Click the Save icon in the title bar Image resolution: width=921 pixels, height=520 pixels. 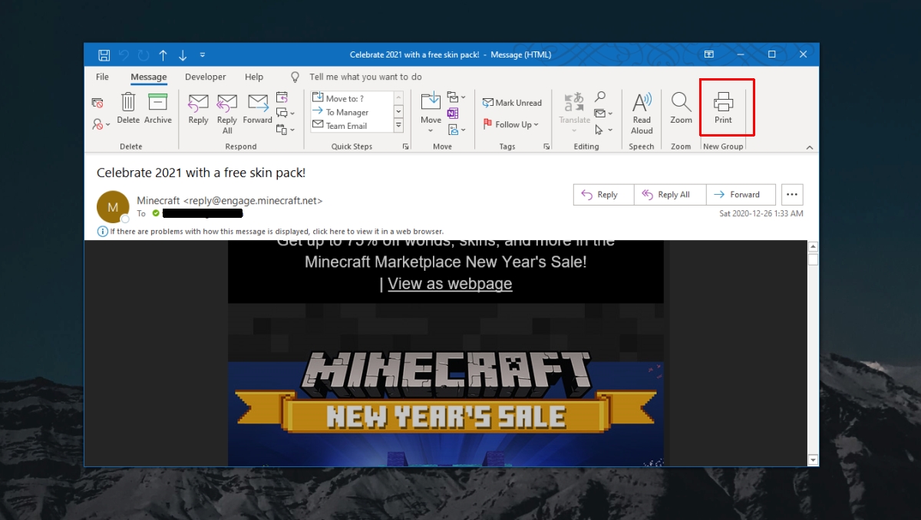click(104, 54)
